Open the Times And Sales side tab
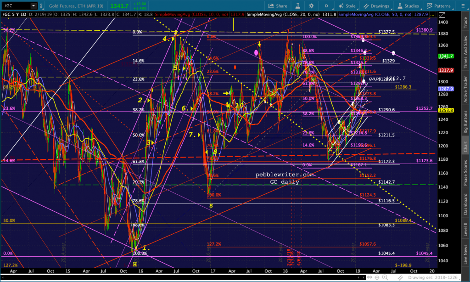The width and height of the screenshot is (470, 282). tap(465, 52)
